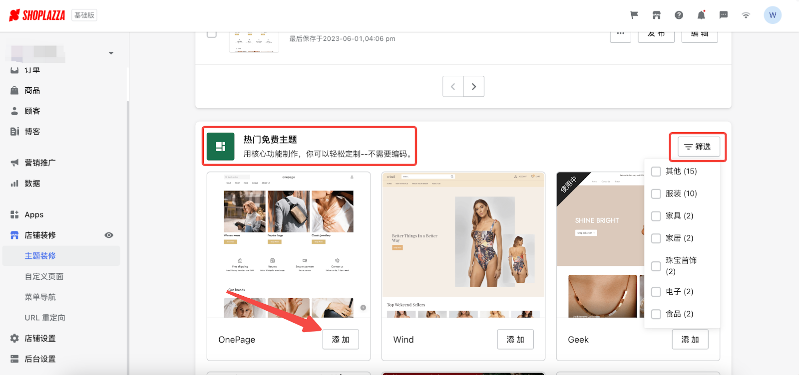This screenshot has width=799, height=375.
Task: Click the draft theme thumbnail
Action: click(x=254, y=41)
